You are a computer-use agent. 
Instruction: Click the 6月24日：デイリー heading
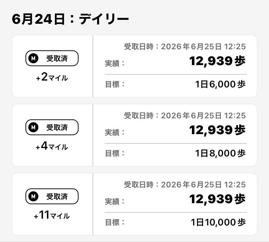pyautogui.click(x=70, y=19)
